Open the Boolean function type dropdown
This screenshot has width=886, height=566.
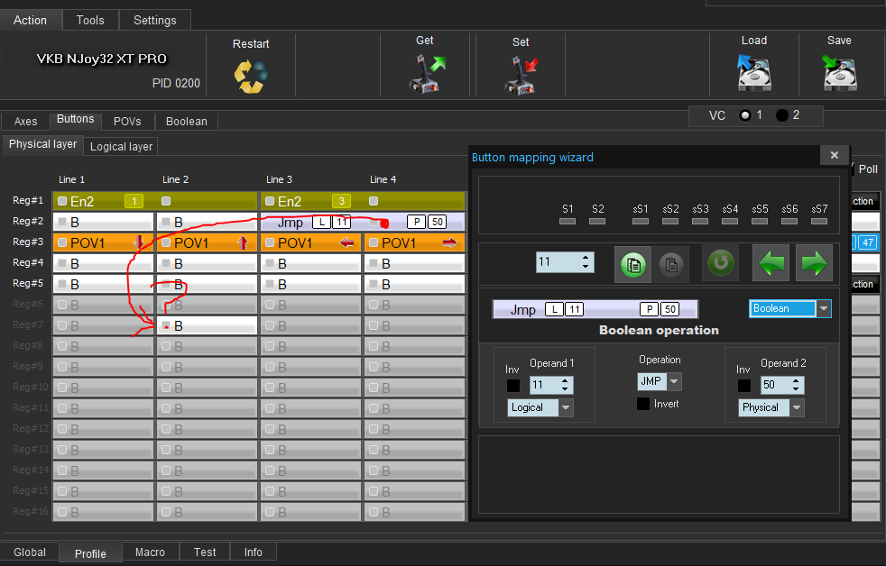coord(823,309)
